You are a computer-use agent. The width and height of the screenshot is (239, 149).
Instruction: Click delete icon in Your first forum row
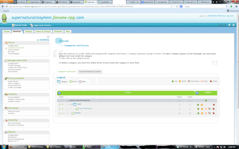tap(214, 109)
